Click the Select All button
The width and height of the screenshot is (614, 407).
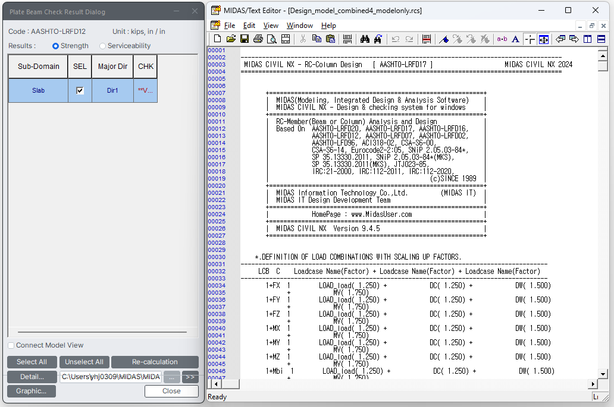coord(32,362)
